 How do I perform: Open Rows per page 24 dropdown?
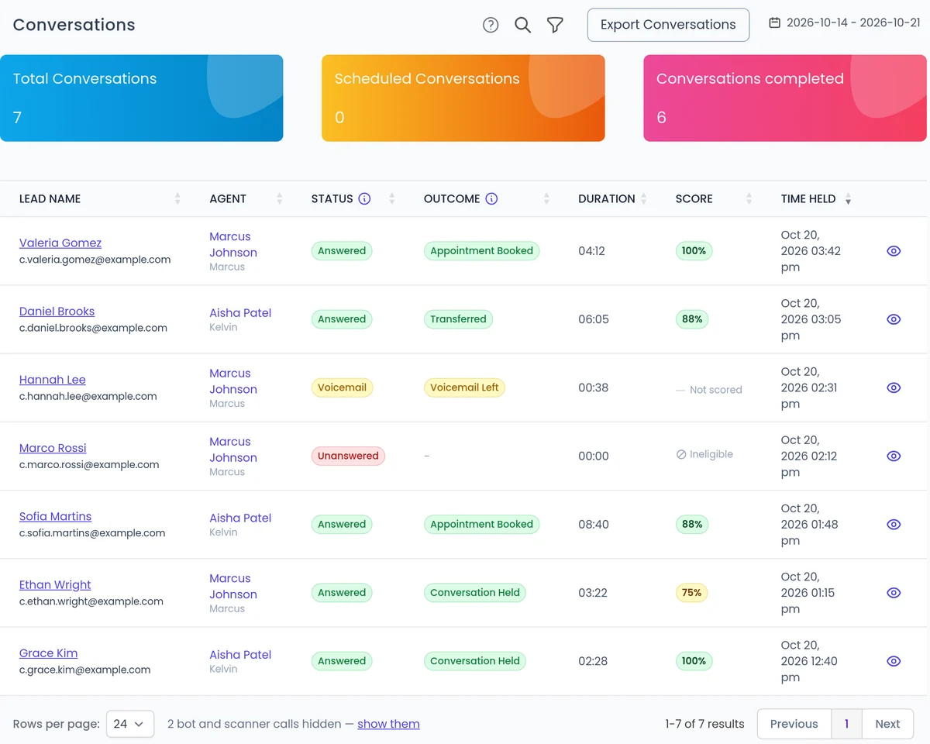[x=130, y=724]
